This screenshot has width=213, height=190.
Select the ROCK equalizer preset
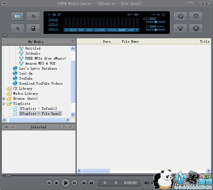73,30
